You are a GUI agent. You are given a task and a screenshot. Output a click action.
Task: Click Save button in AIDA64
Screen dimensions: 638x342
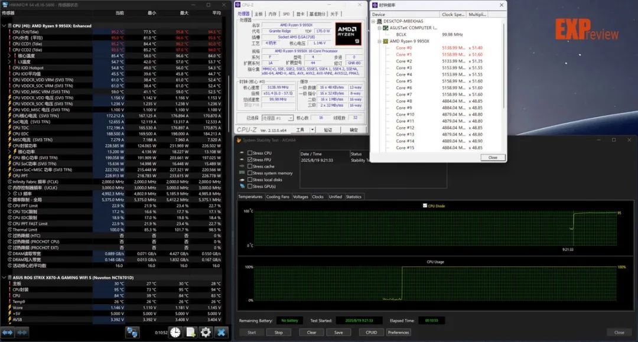(338, 332)
